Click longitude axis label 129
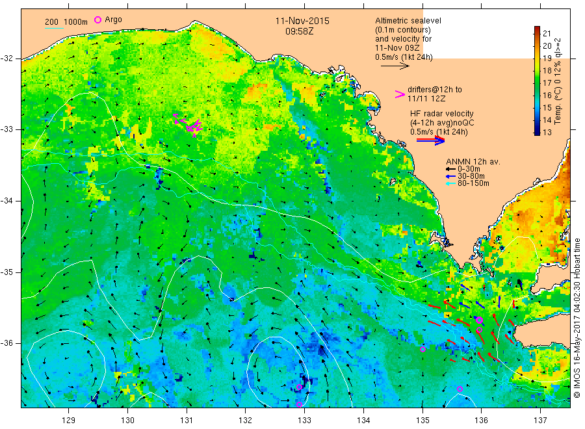585x429 pixels. (69, 421)
